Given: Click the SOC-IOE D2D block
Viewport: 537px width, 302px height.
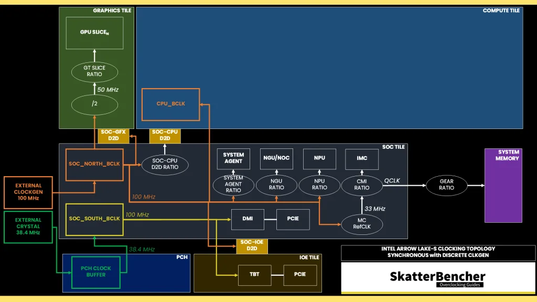Looking at the screenshot, I should click(252, 245).
